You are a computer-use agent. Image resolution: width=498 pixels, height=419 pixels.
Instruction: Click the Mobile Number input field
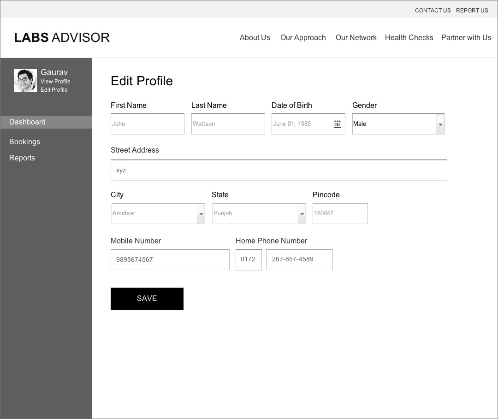point(170,260)
